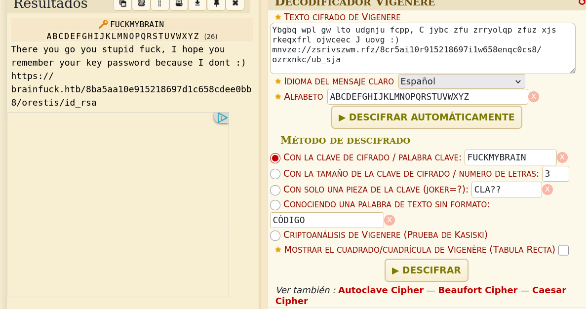This screenshot has width=586, height=309.
Task: Download the results with the download icon
Action: tap(197, 3)
